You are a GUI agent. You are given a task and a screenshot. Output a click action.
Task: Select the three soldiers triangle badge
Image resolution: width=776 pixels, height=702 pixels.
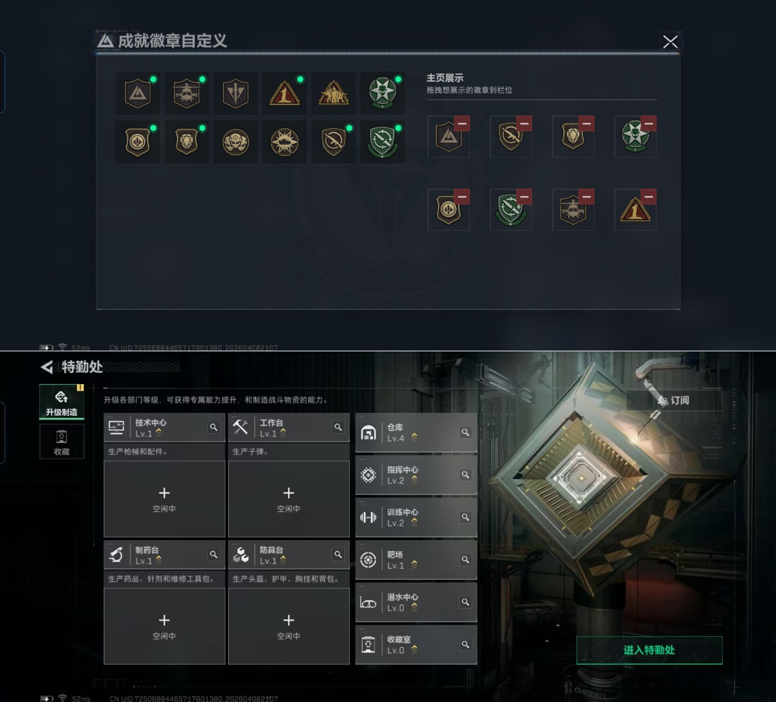pyautogui.click(x=333, y=93)
